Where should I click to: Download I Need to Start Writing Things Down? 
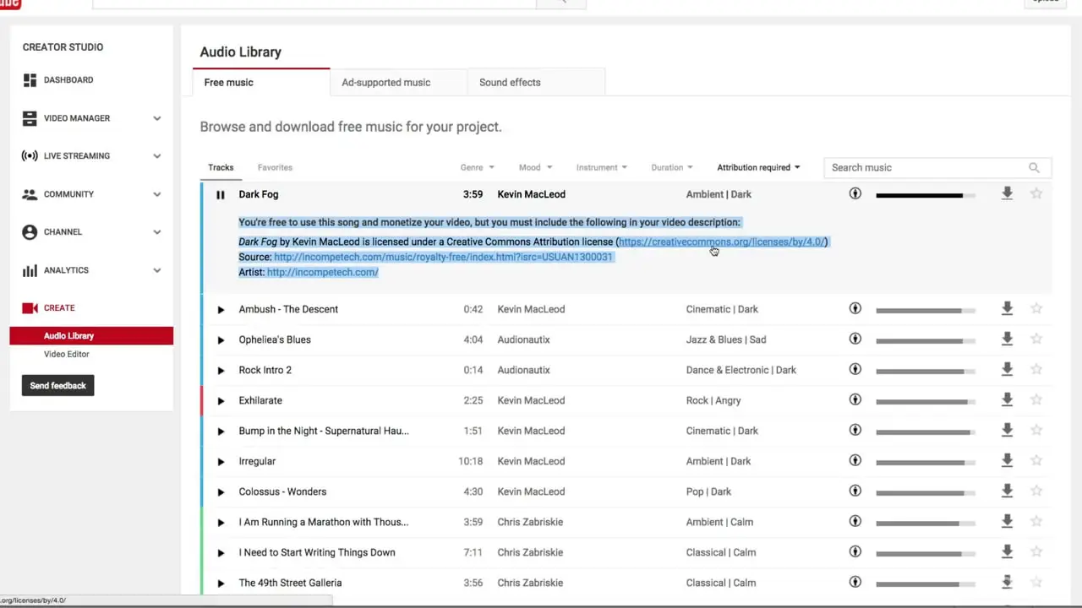(x=1007, y=552)
